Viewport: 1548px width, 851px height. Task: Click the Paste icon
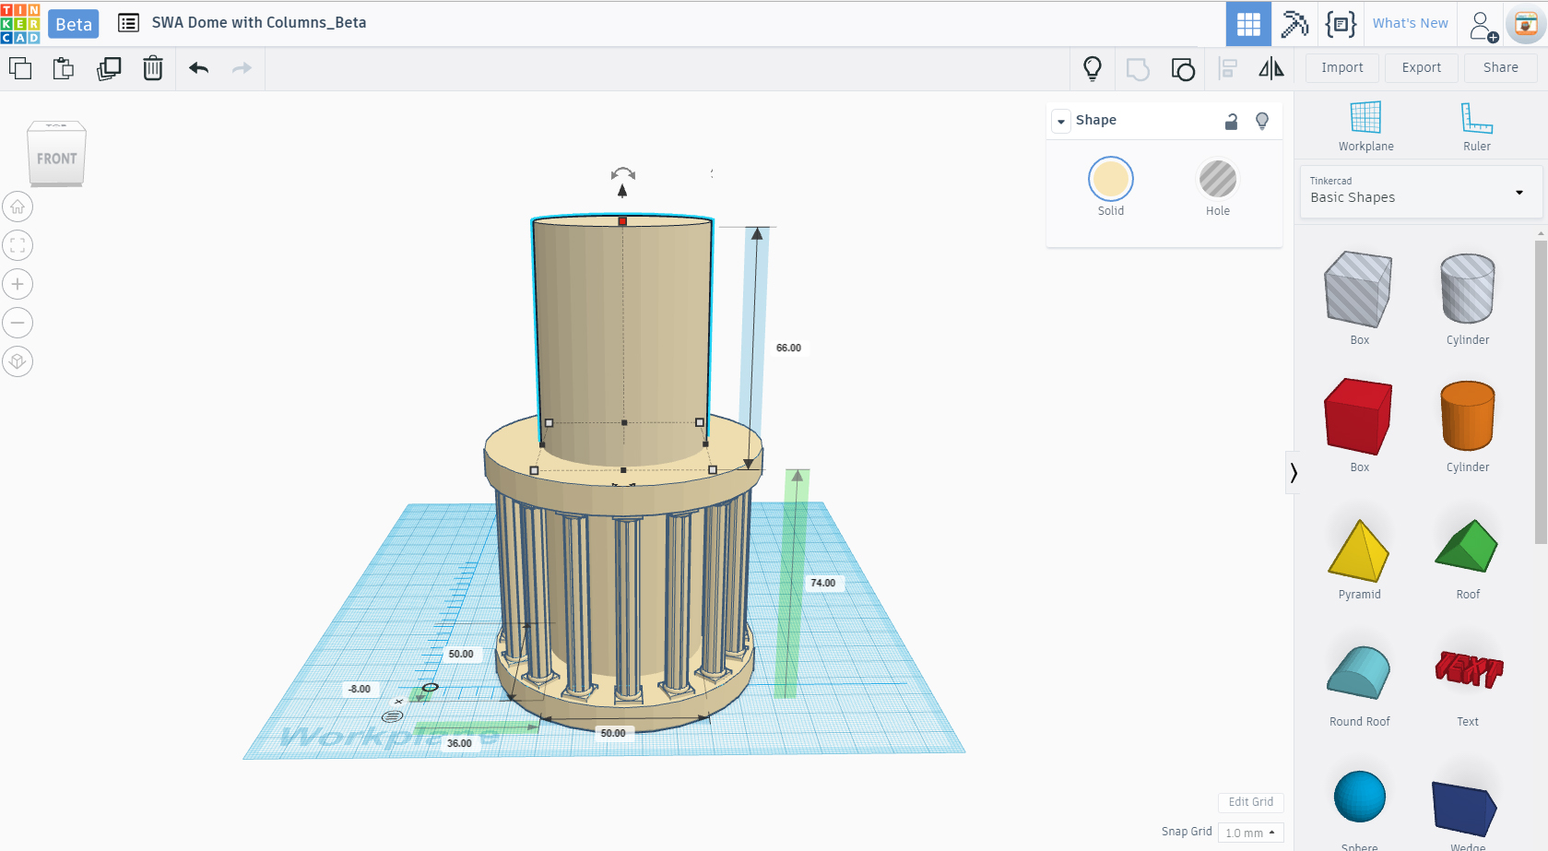pyautogui.click(x=64, y=68)
